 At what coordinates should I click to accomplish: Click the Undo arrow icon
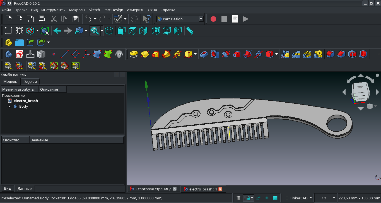coord(88,19)
